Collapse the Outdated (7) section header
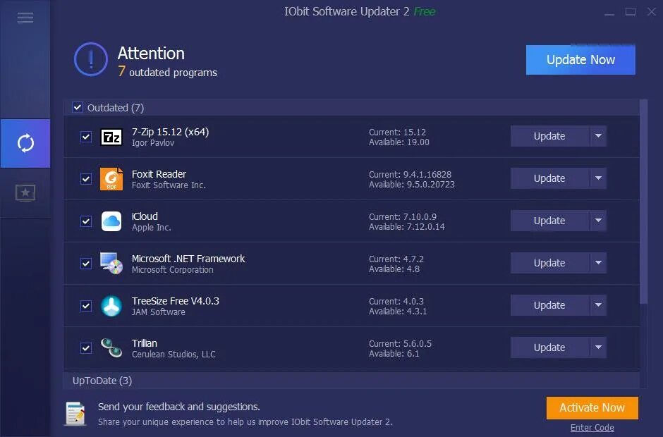663x437 pixels. pyautogui.click(x=351, y=107)
